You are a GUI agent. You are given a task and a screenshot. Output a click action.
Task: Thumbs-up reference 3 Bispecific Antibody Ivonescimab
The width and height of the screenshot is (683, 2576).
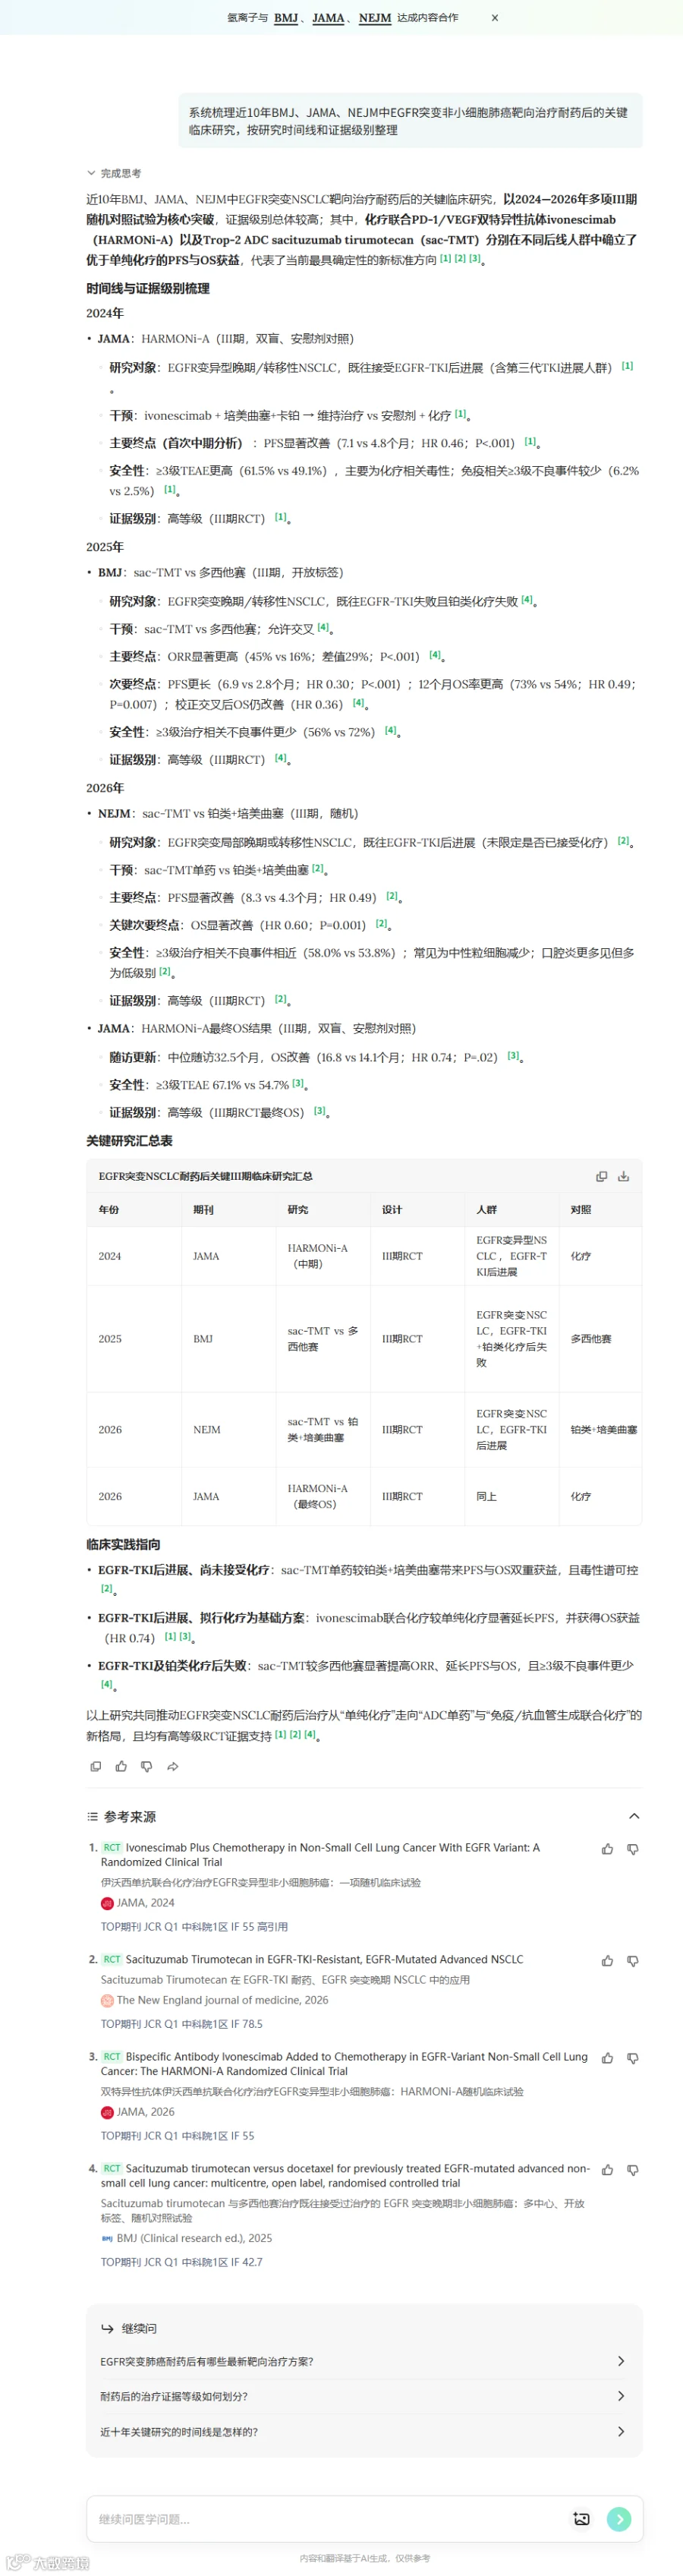pos(607,2058)
